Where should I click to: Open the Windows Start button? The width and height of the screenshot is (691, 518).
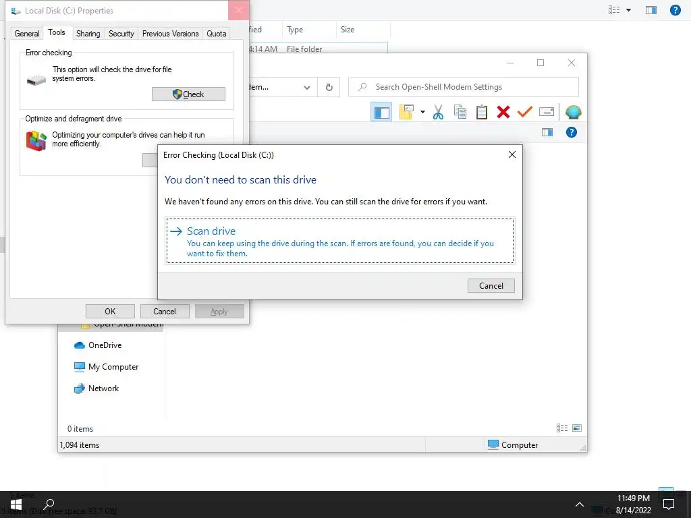click(16, 505)
